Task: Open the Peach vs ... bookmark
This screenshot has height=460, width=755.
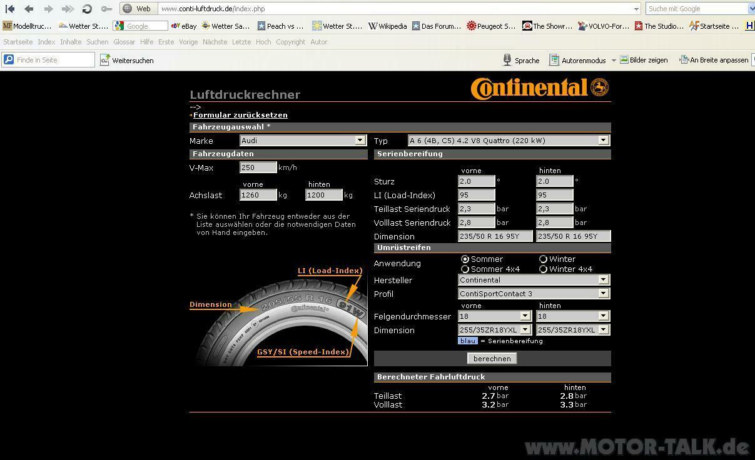Action: (x=280, y=26)
